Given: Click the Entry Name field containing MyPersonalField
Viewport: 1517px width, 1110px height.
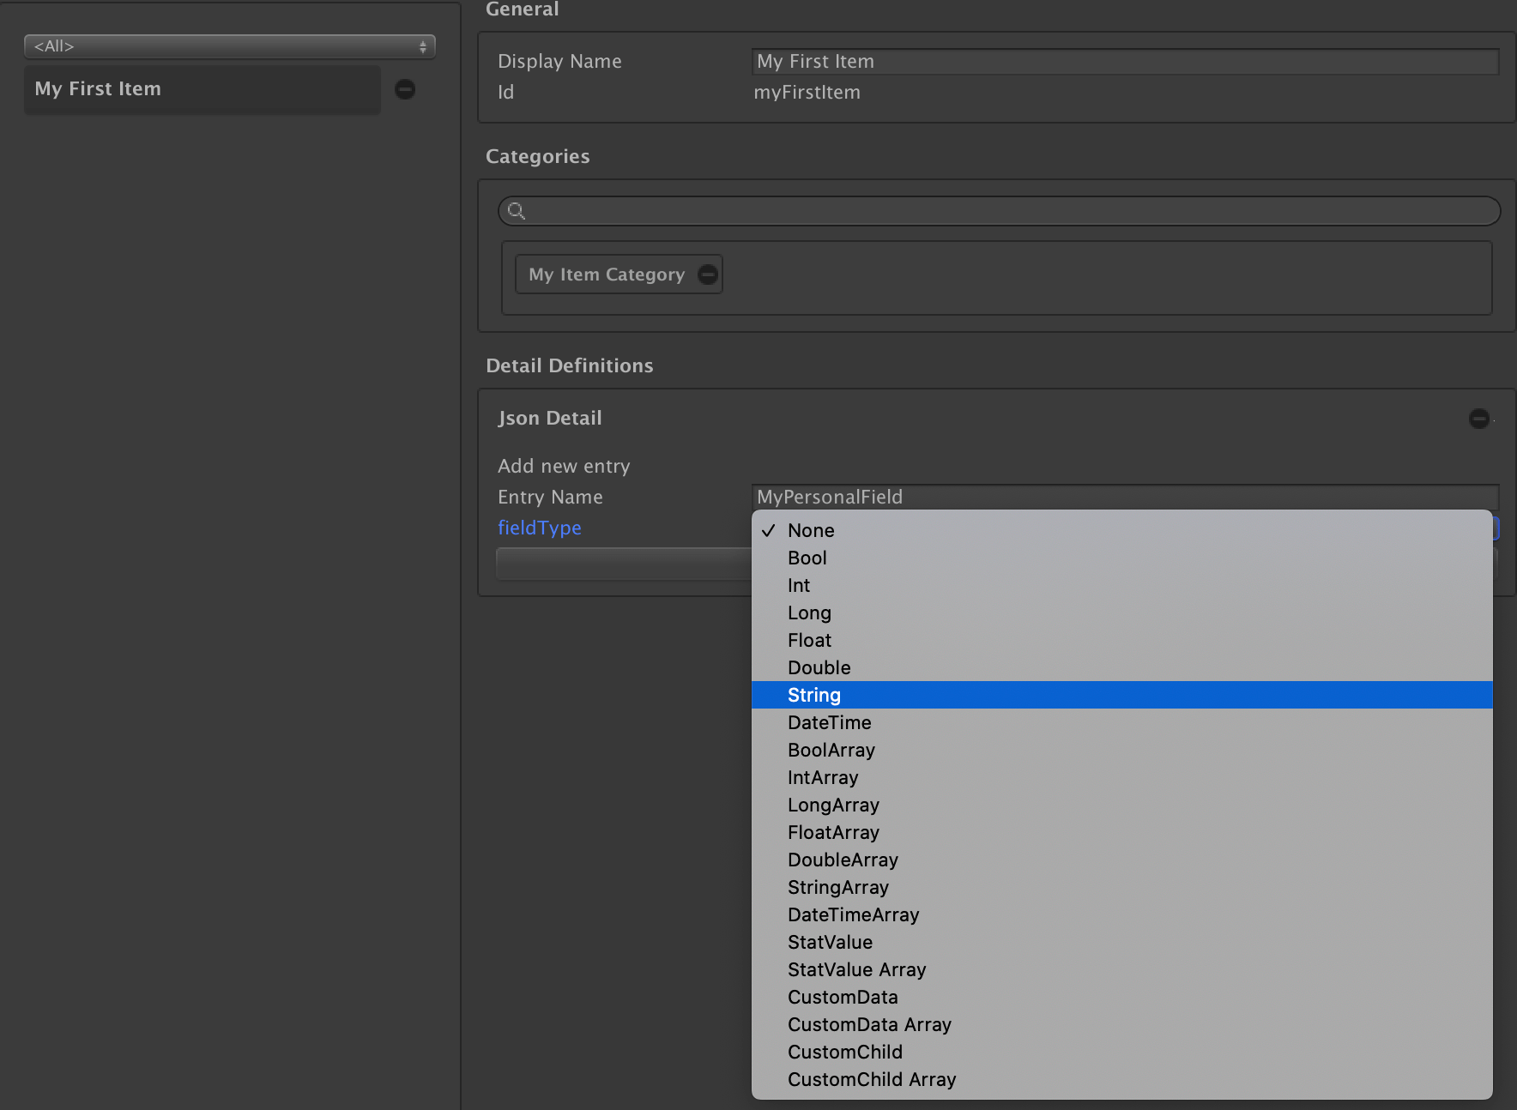Looking at the screenshot, I should click(1126, 497).
